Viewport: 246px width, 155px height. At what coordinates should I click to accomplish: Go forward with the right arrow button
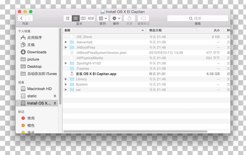29,18
